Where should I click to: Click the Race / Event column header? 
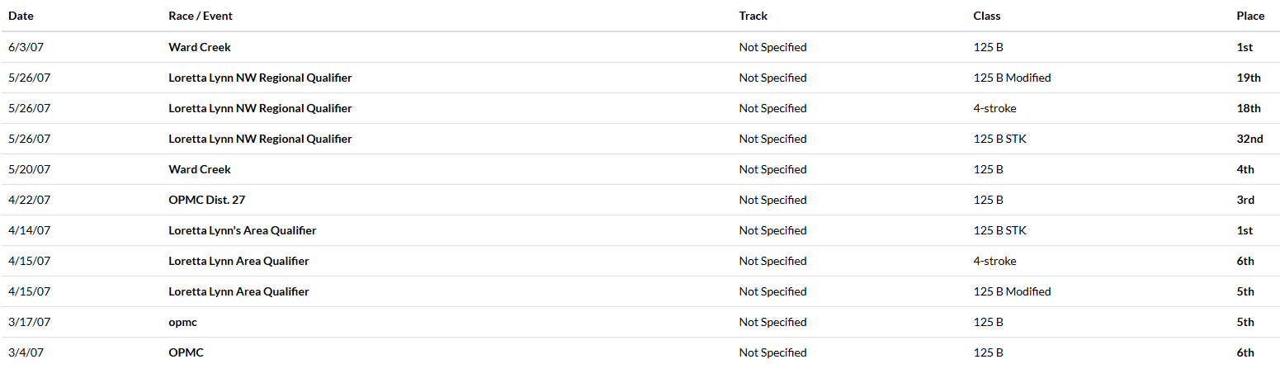pos(201,16)
